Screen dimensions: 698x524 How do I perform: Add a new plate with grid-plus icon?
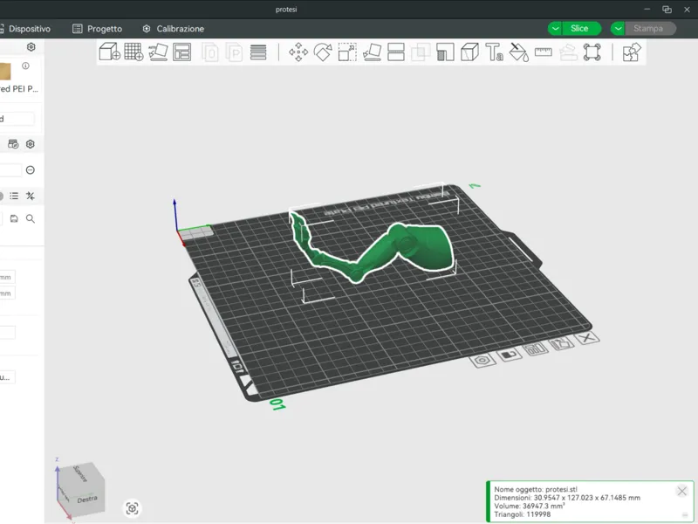[133, 52]
